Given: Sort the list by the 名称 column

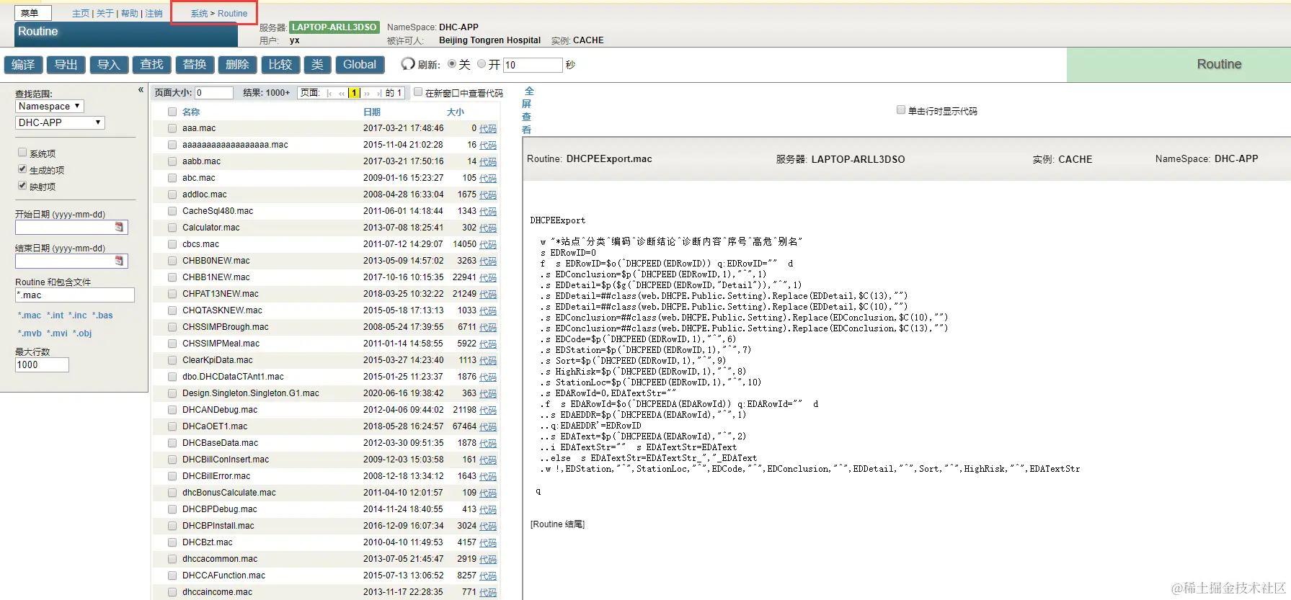Looking at the screenshot, I should pyautogui.click(x=191, y=112).
